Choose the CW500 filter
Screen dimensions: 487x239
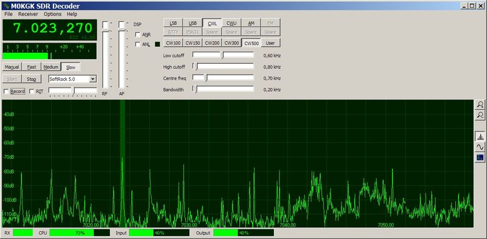click(251, 43)
